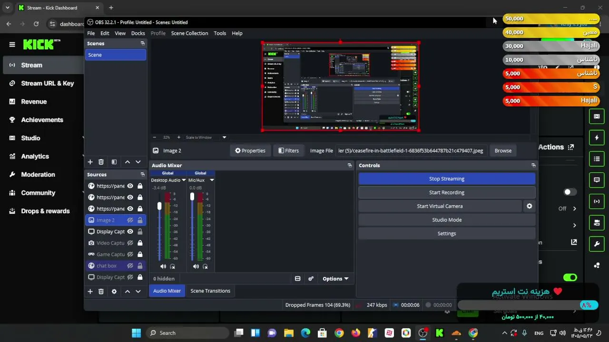Viewport: 609px width, 342px height.
Task: Add a new scene in the Scenes dock
Action: pyautogui.click(x=90, y=162)
